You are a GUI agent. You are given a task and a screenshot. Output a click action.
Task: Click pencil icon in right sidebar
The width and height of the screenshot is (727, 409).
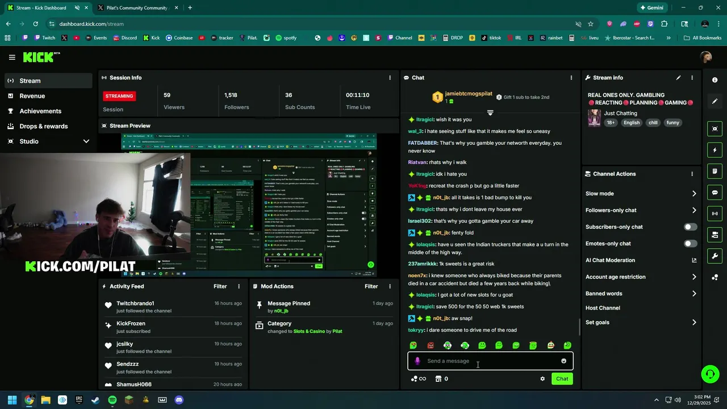point(715,101)
